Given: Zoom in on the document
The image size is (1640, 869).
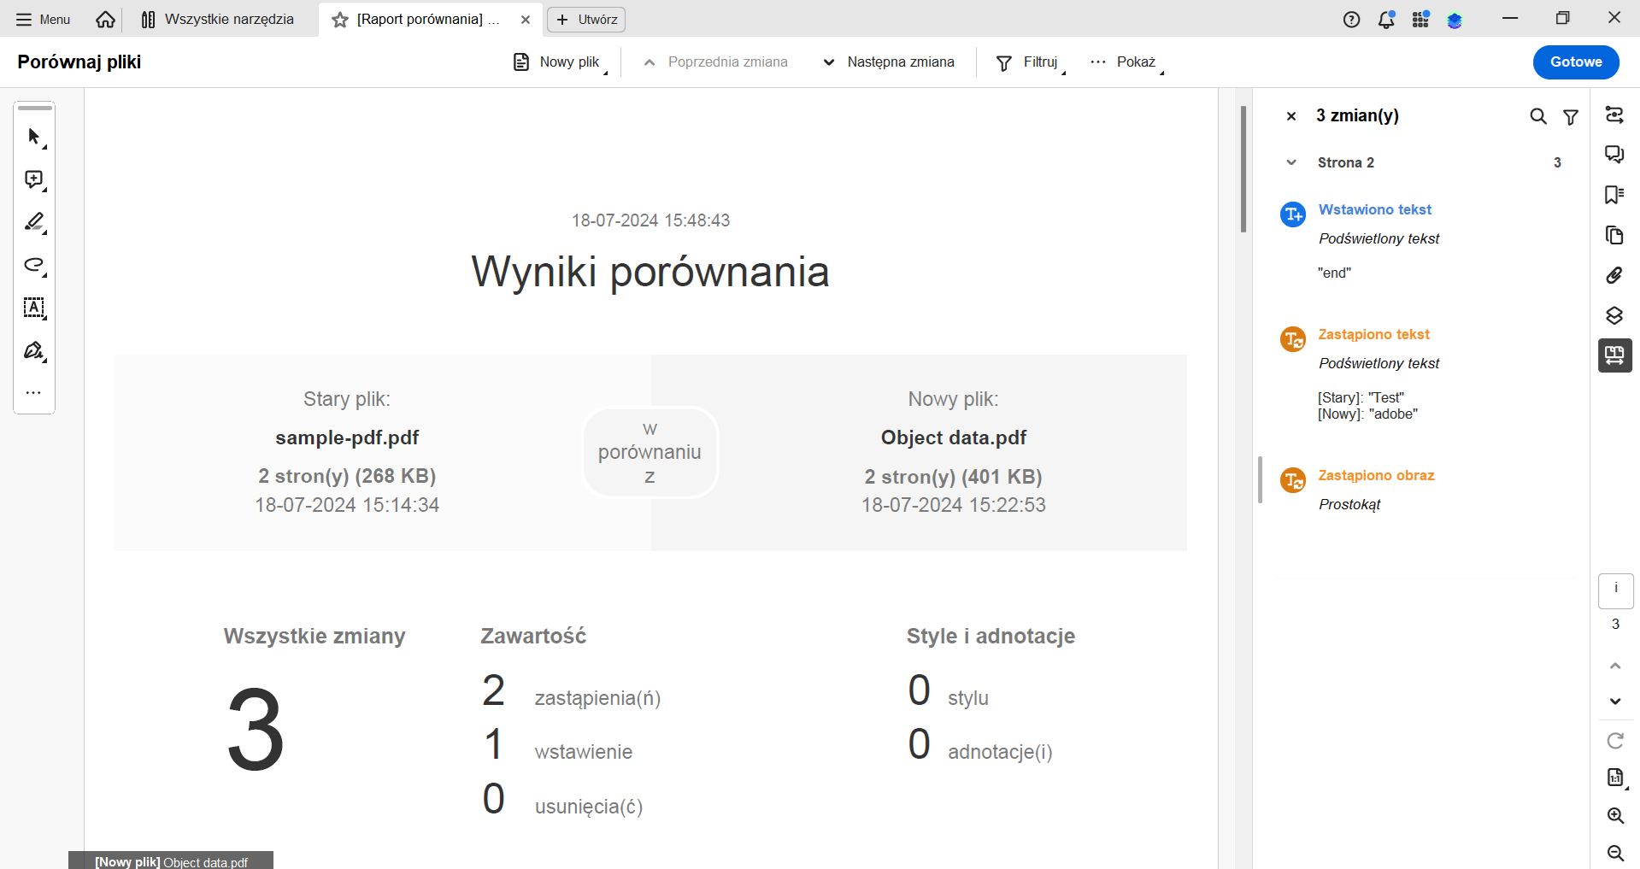Looking at the screenshot, I should click(1615, 816).
